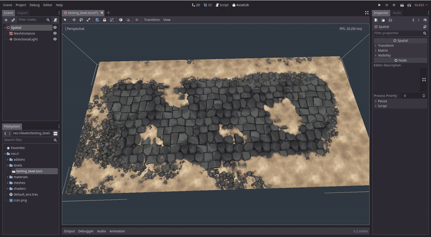The image size is (431, 237).
Task: Click the Instance Scene link icon
Action: pyautogui.click(x=13, y=20)
